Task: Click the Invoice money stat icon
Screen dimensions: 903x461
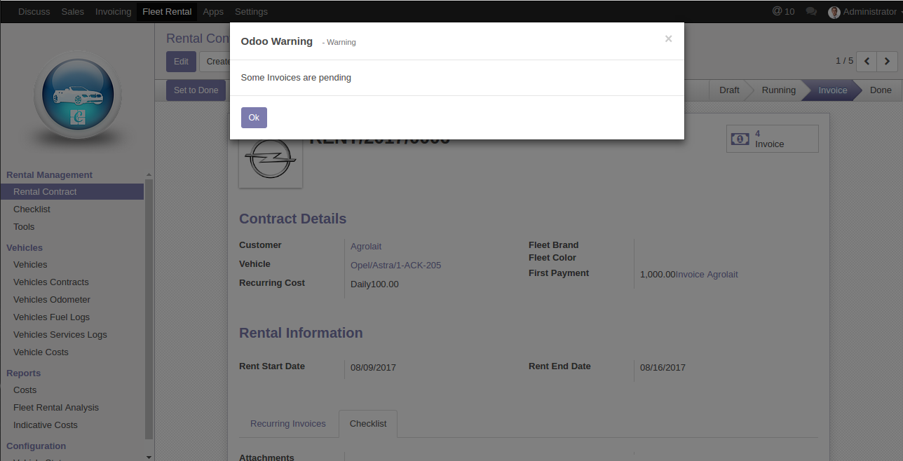Action: click(x=740, y=139)
